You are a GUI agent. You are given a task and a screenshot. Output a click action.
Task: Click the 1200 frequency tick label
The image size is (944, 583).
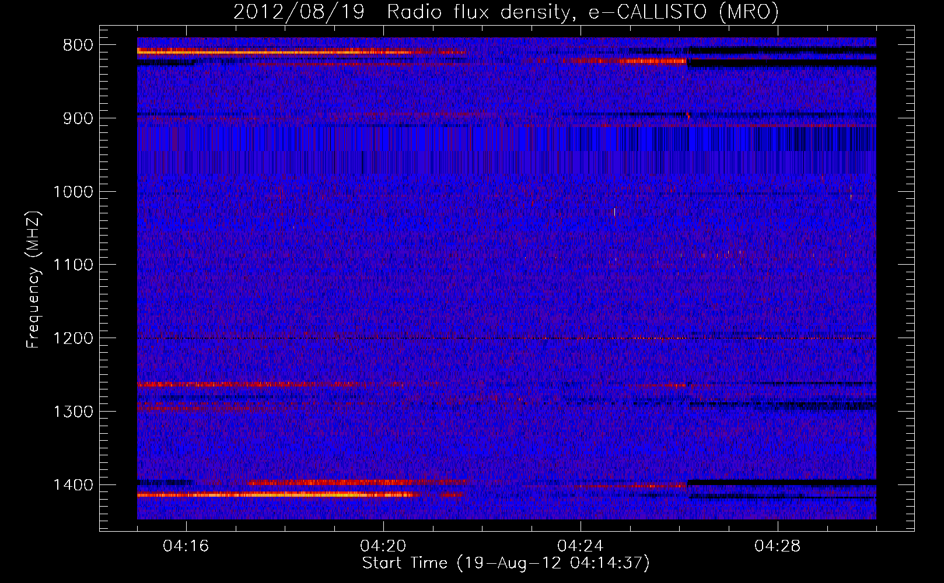click(73, 338)
